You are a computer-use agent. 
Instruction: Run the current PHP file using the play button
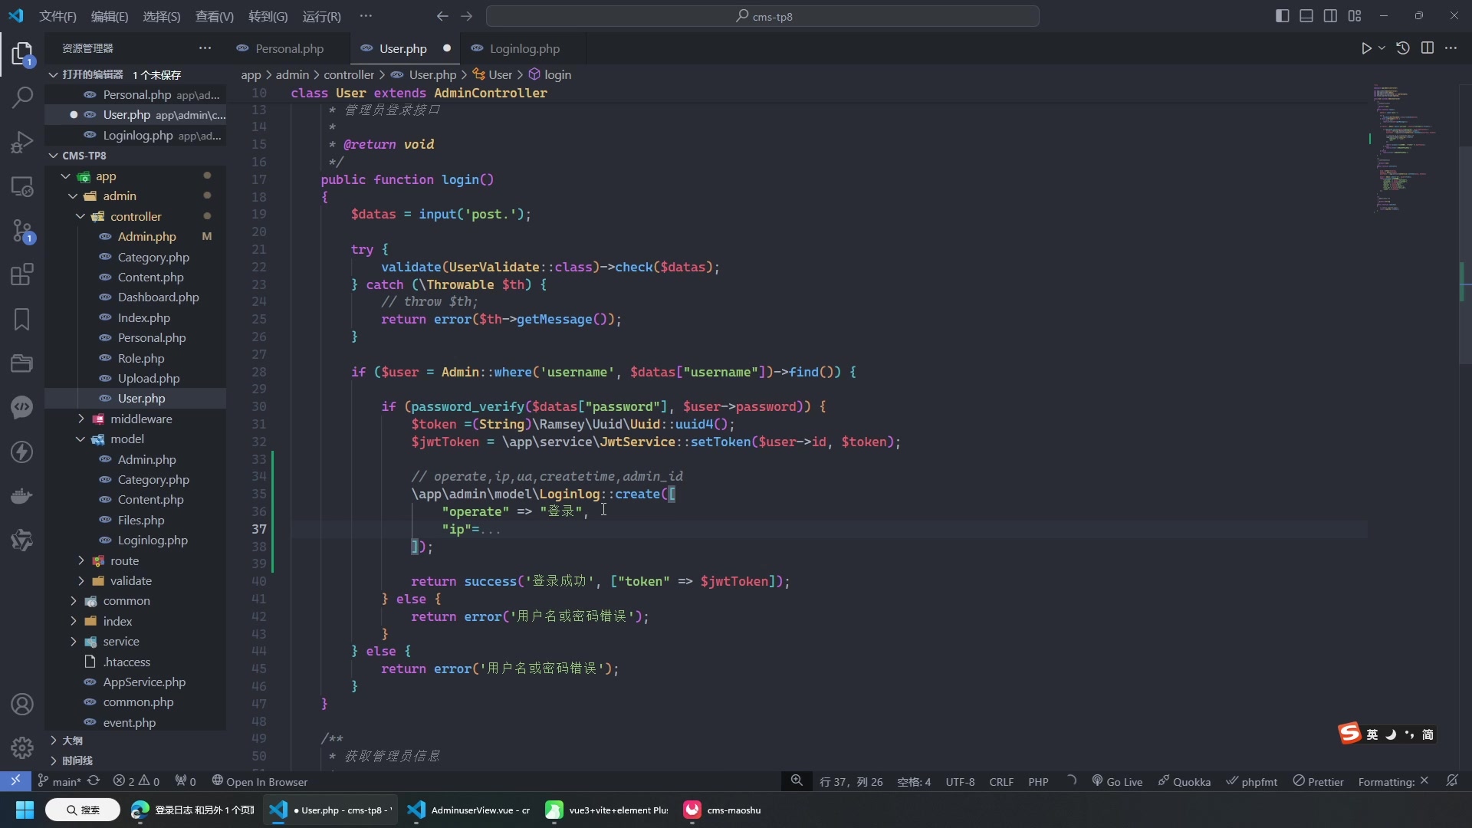pyautogui.click(x=1368, y=48)
